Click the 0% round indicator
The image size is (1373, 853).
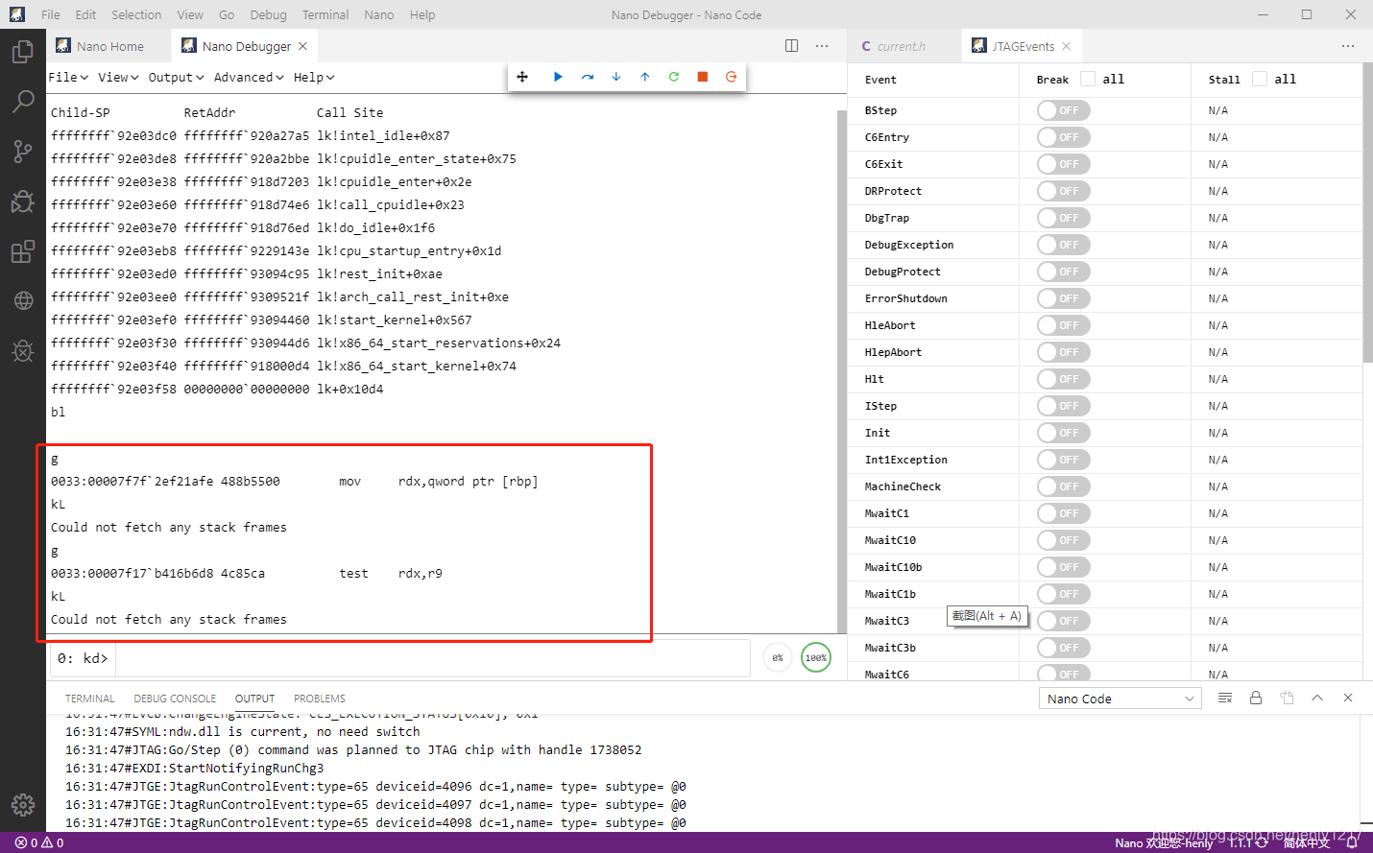pos(778,657)
